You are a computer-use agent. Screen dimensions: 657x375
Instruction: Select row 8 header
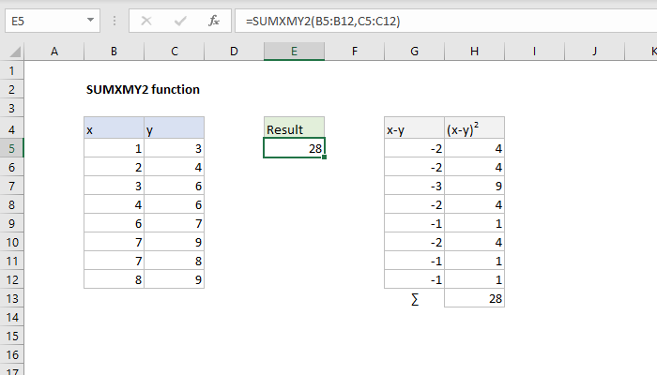11,204
